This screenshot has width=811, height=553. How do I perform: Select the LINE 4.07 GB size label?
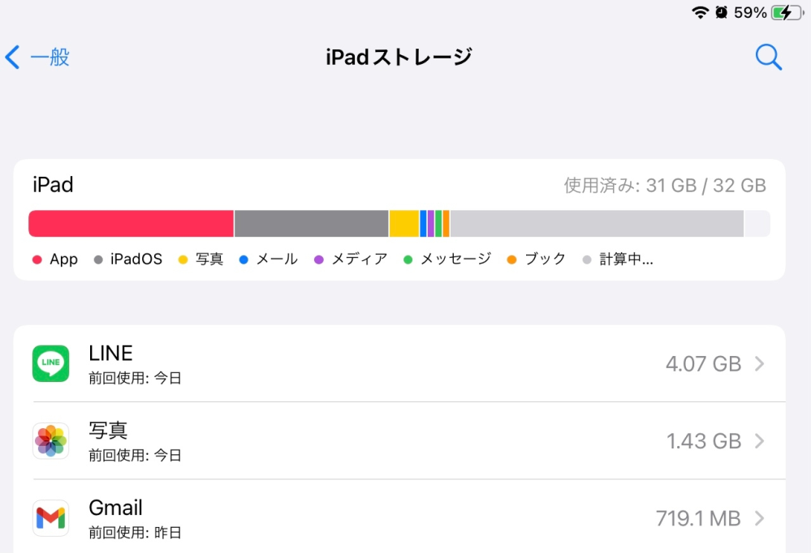click(x=703, y=364)
